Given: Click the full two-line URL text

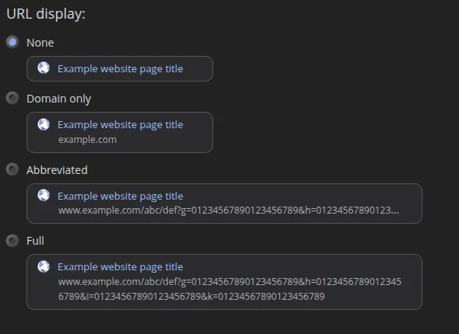Looking at the screenshot, I should (x=229, y=289).
